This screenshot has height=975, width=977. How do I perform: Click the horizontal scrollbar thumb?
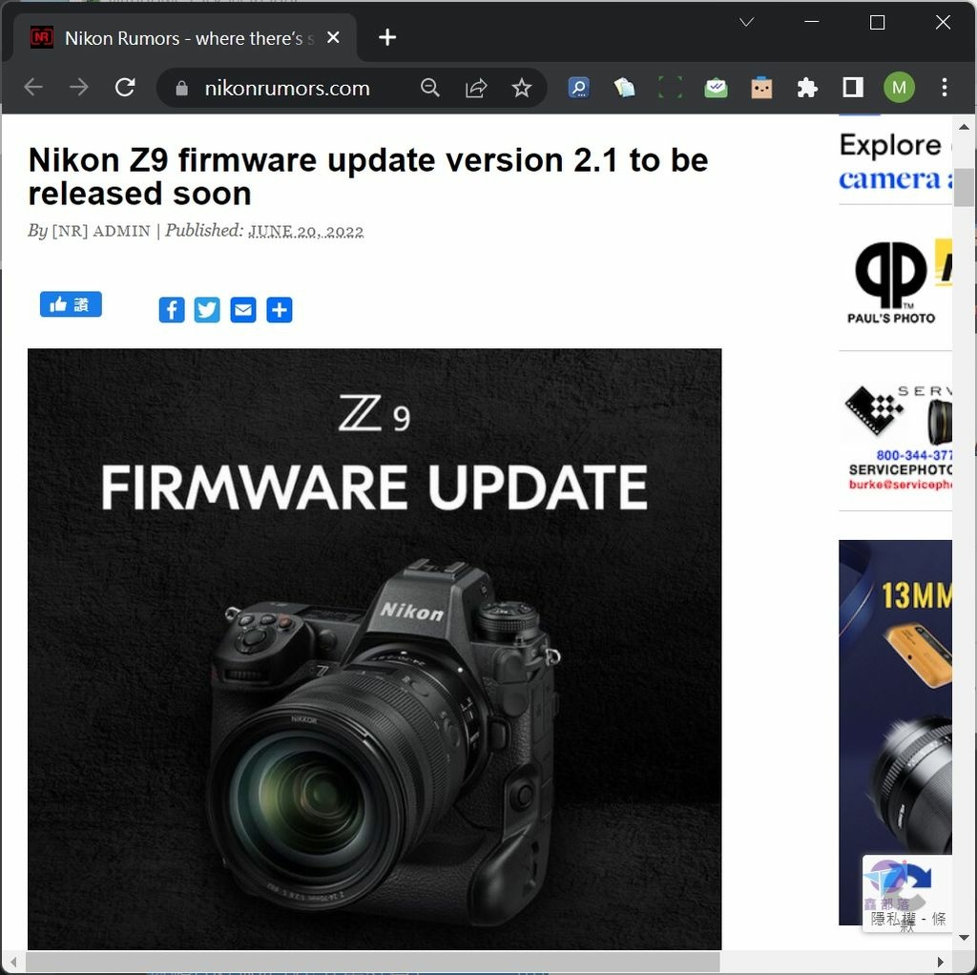coord(373,962)
